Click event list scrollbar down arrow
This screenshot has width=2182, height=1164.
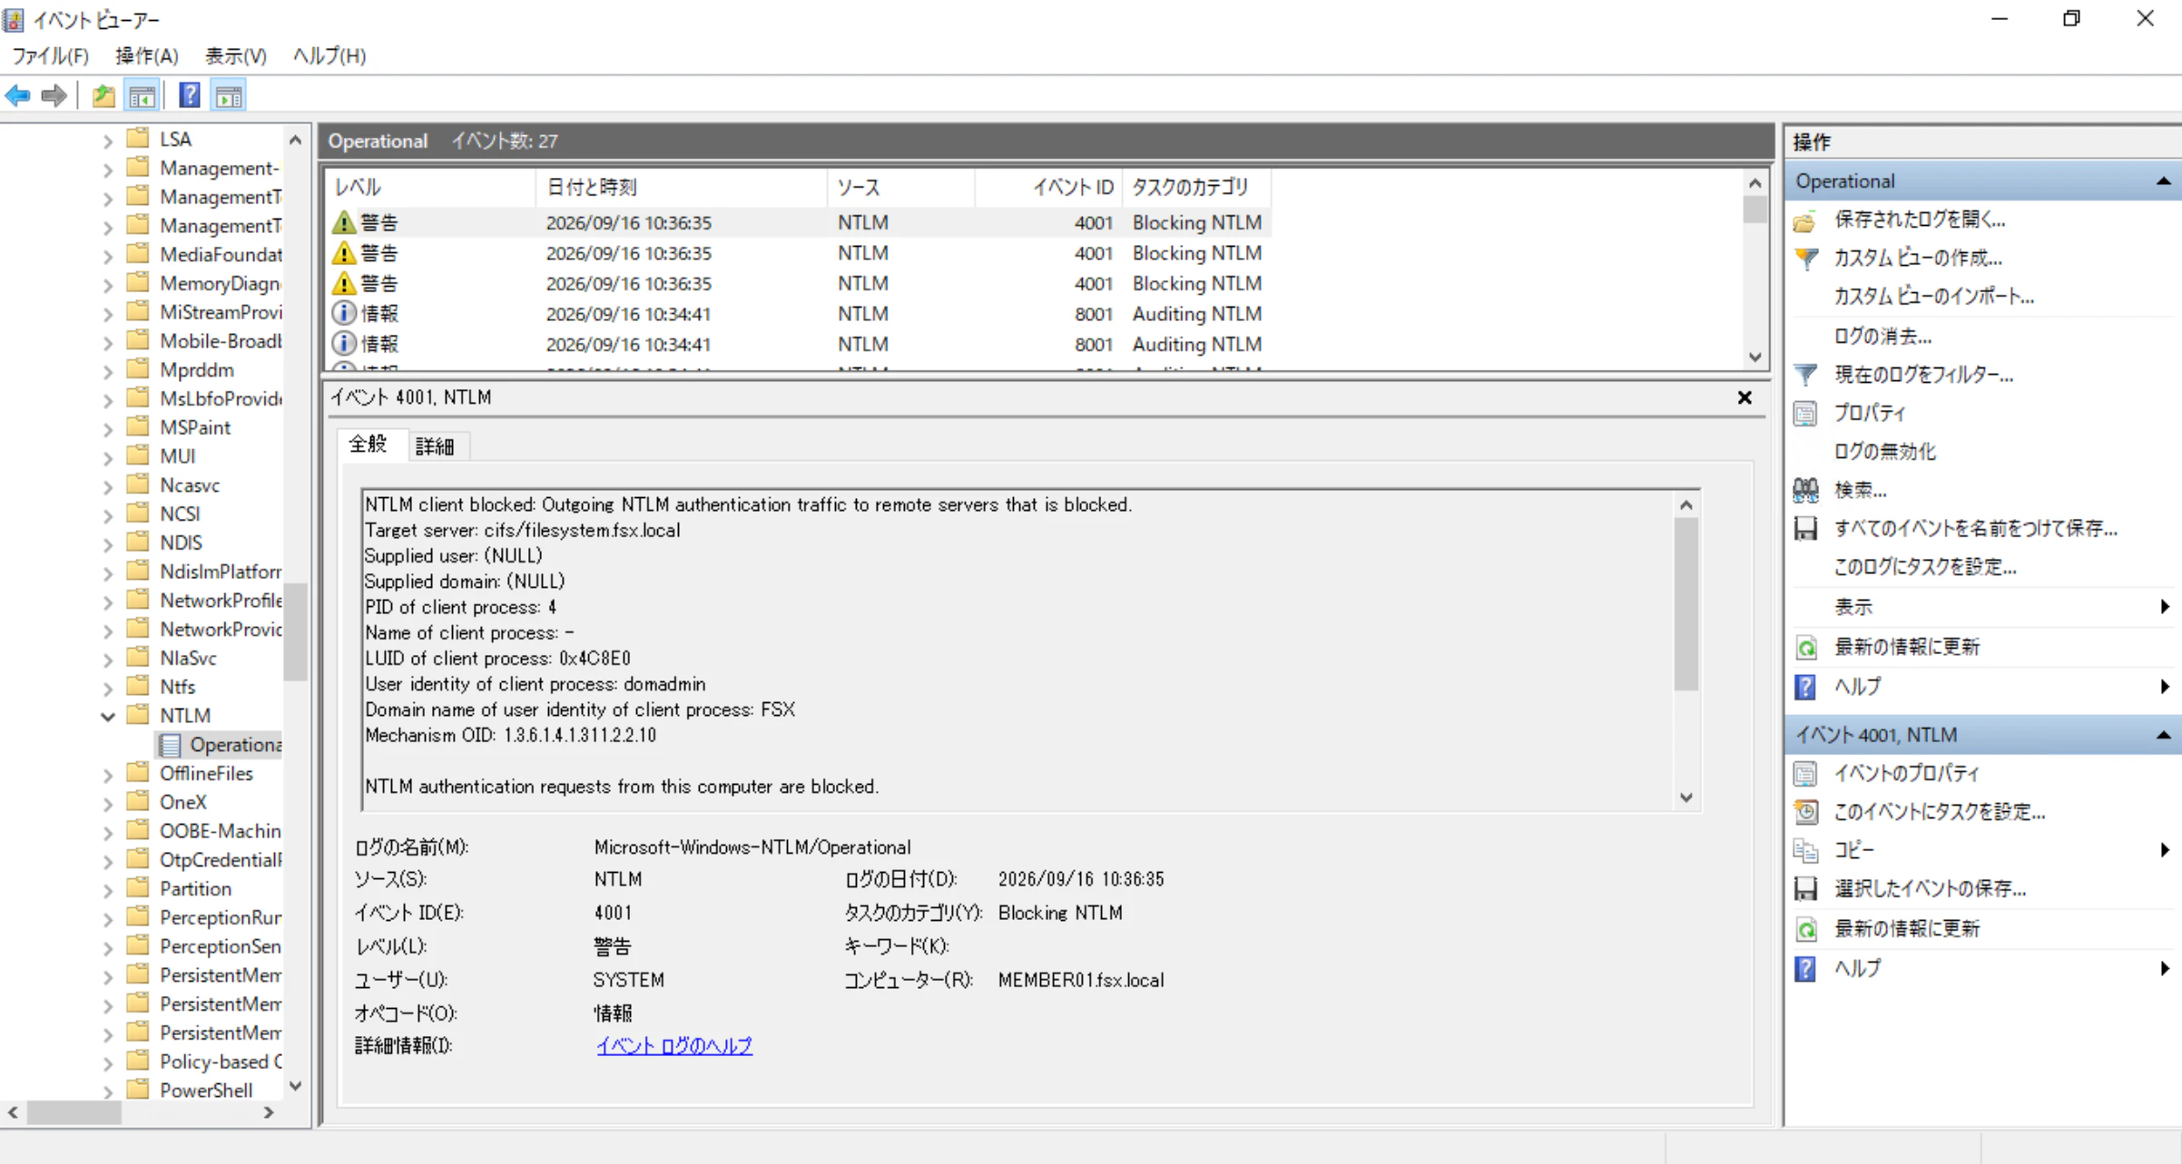1755,357
